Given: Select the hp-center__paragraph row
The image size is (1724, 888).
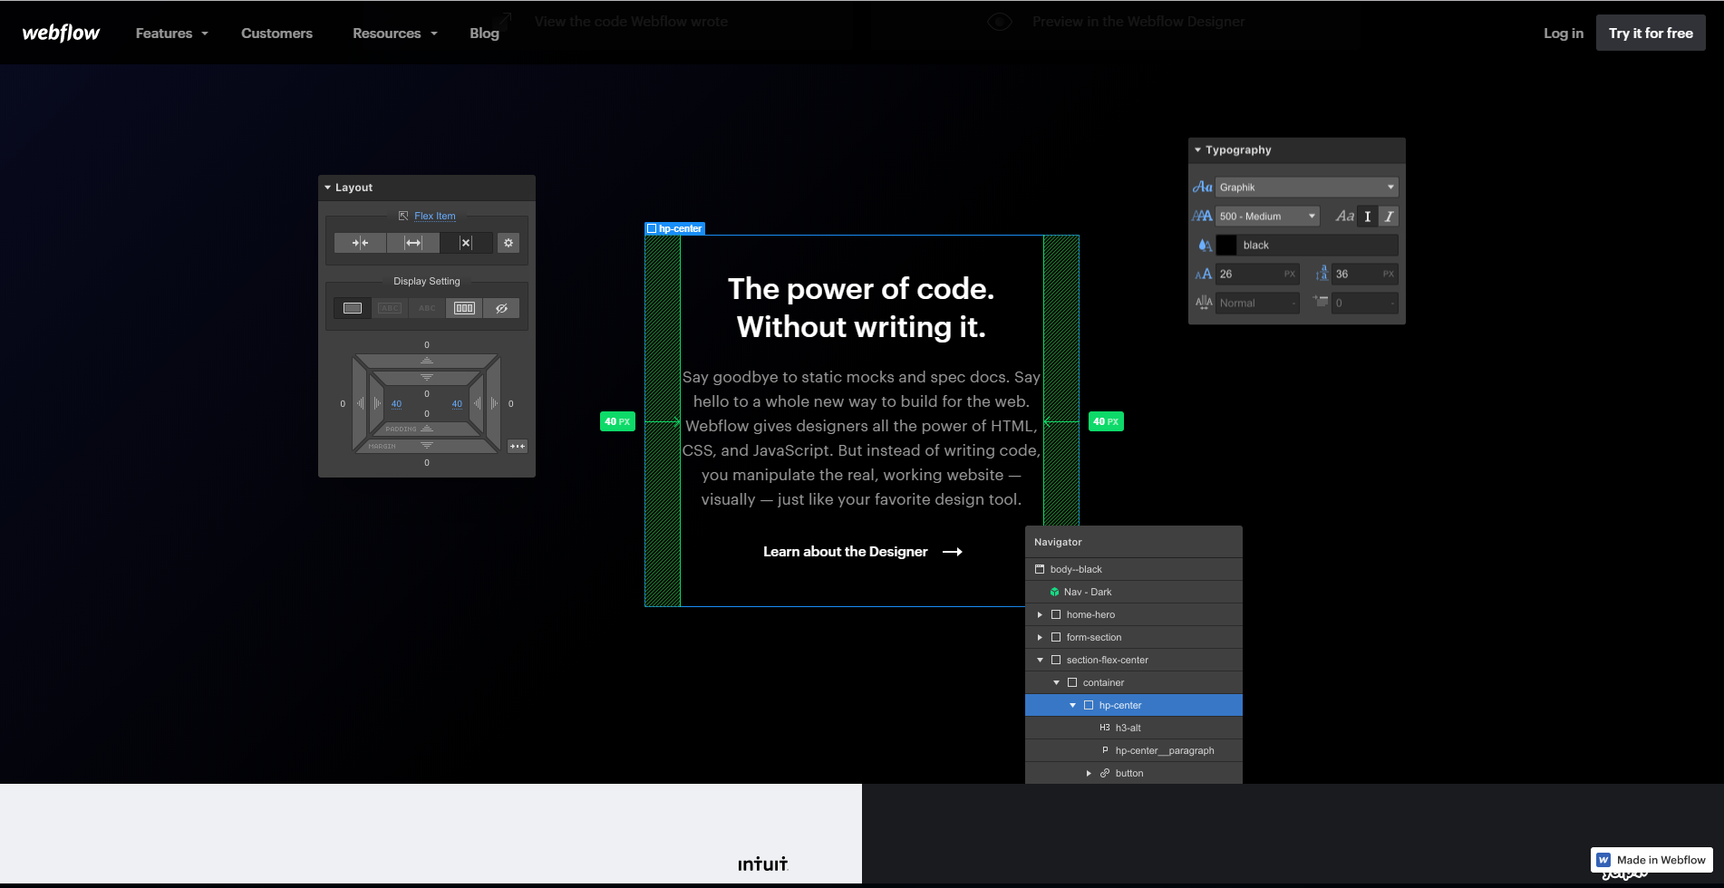Looking at the screenshot, I should [1134, 750].
